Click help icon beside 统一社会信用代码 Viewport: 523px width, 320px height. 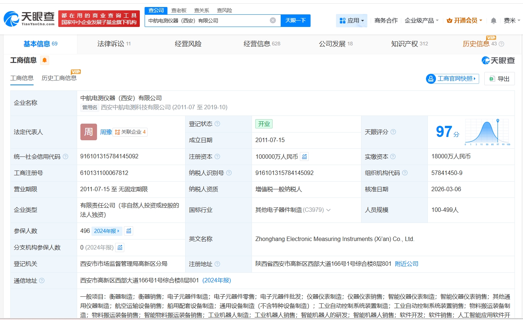pos(66,157)
